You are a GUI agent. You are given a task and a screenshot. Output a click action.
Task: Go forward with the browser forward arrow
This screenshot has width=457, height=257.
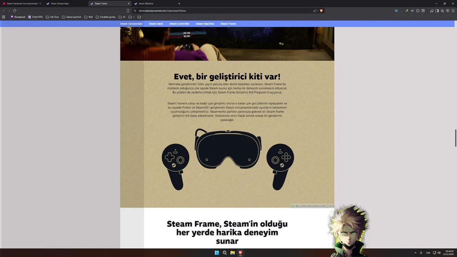tap(9, 11)
